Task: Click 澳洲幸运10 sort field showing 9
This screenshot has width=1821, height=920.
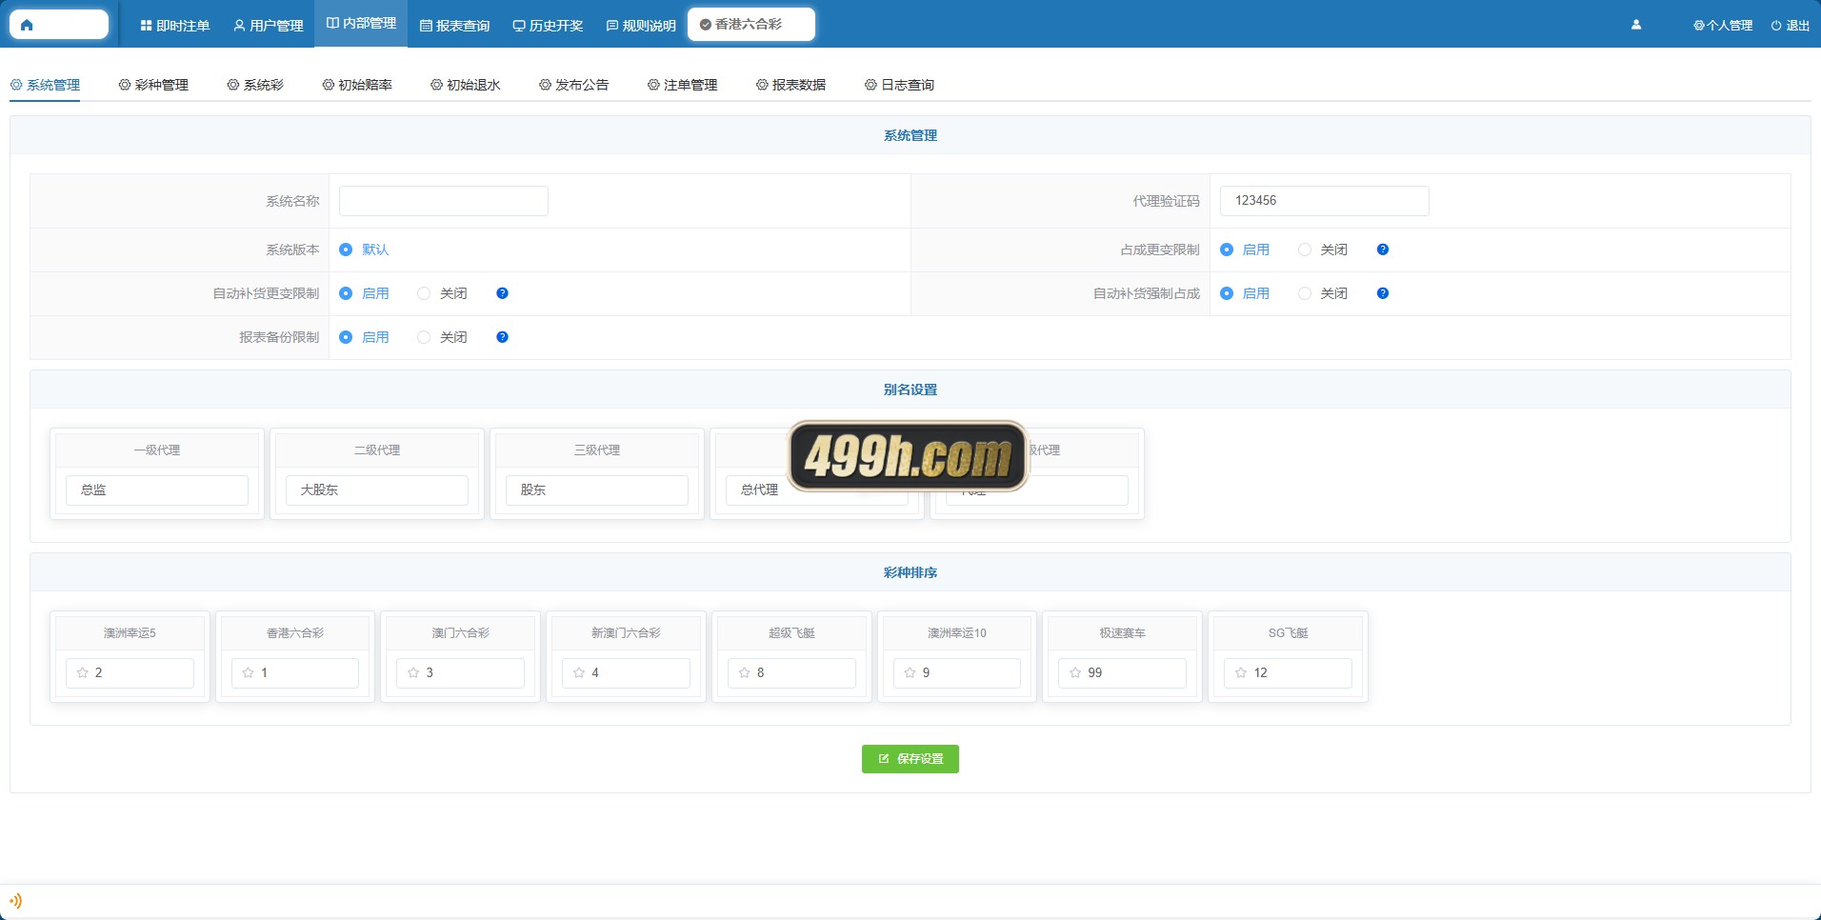Action: [x=956, y=673]
